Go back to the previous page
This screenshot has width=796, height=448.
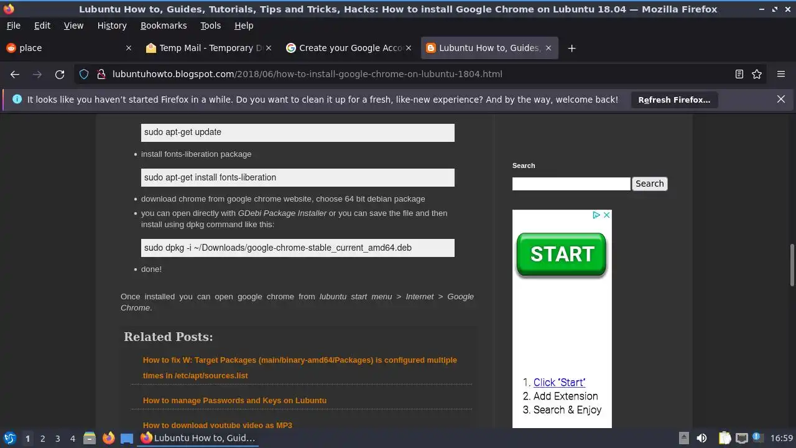(15, 74)
